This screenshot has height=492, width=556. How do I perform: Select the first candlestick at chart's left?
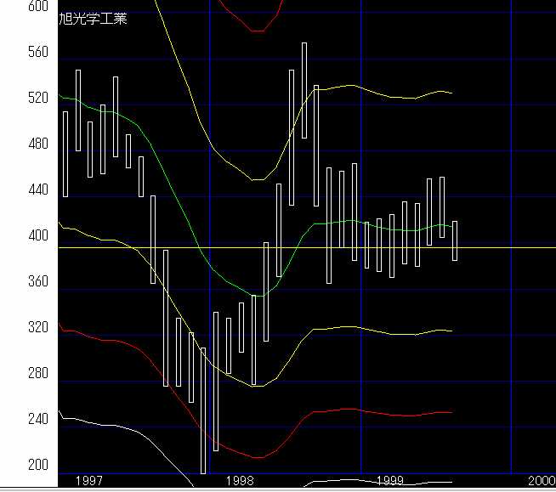[65, 154]
